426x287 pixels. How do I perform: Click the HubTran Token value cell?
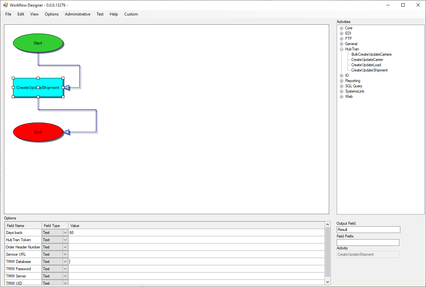196,240
